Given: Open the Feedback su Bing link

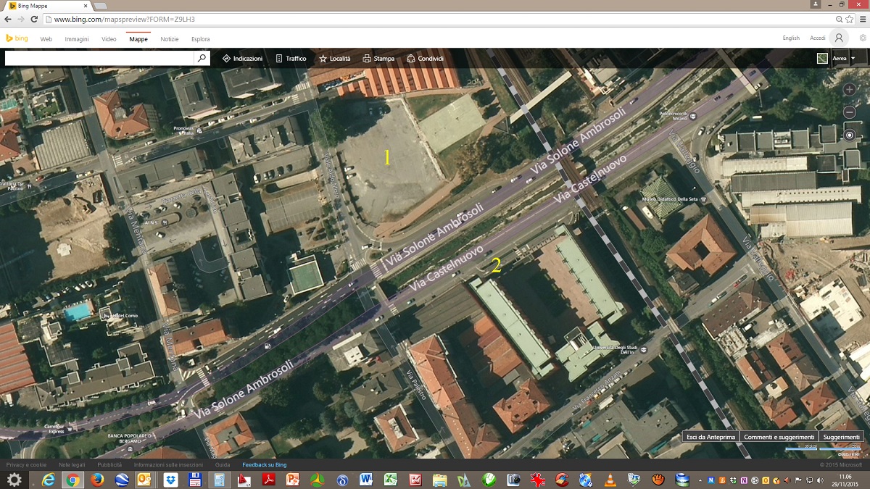Looking at the screenshot, I should (x=265, y=464).
